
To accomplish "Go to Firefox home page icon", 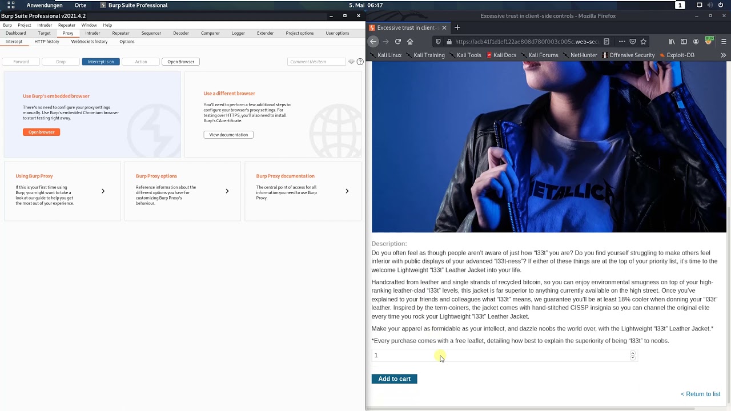I will pos(410,42).
